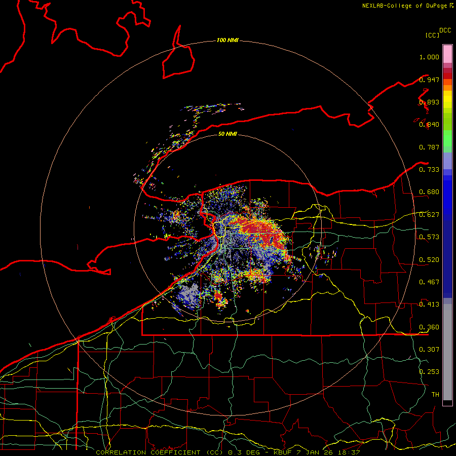Screen dimensions: 456x456
Task: Click the 0.253 legend value
Action: [x=429, y=372]
